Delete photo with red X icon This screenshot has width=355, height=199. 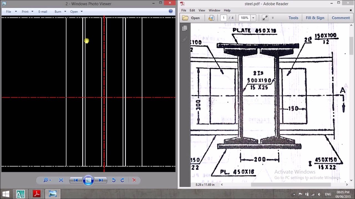[x=134, y=180]
